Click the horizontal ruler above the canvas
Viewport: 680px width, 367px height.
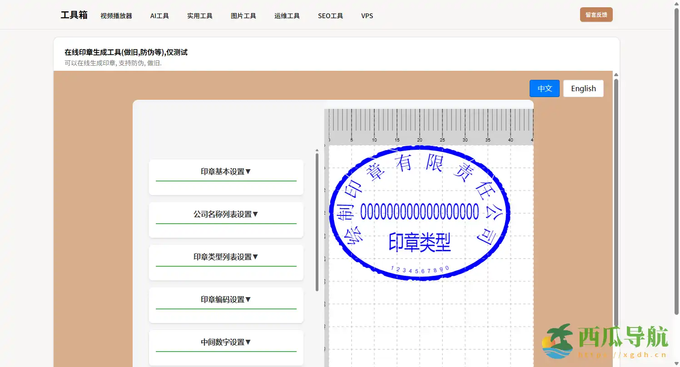tap(429, 127)
